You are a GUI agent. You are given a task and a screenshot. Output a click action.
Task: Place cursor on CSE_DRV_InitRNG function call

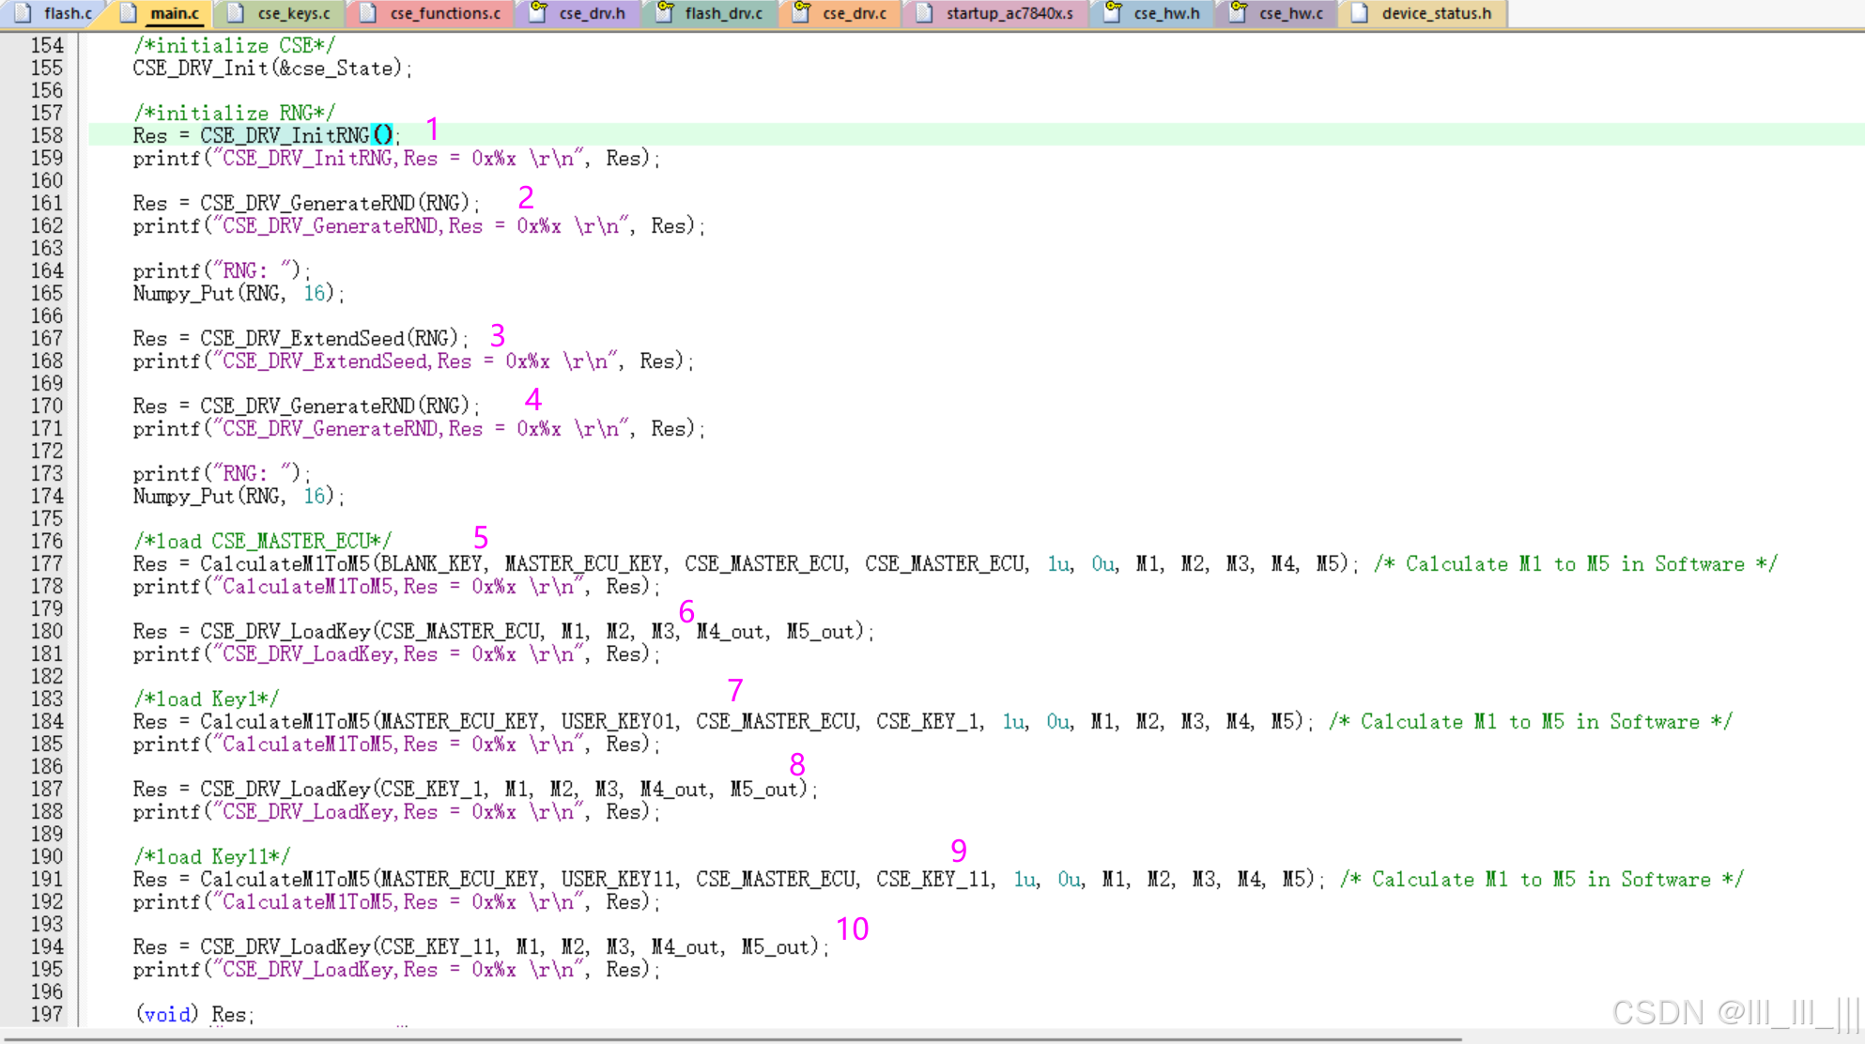click(x=284, y=135)
